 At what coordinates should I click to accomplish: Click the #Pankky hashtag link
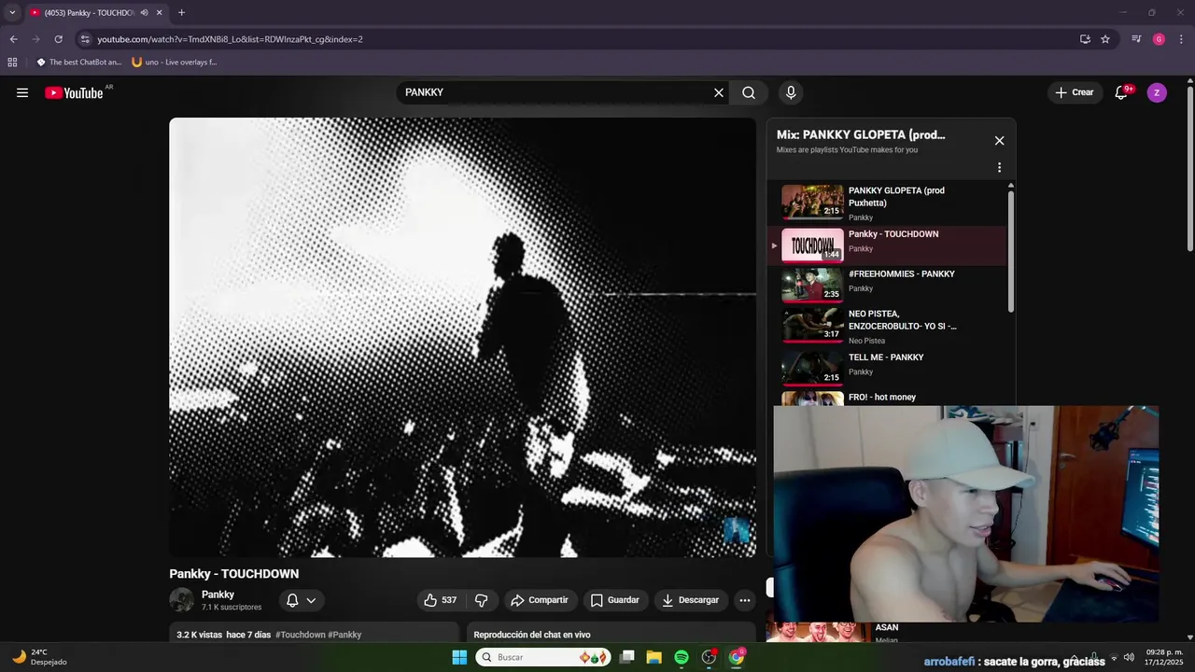coord(344,635)
